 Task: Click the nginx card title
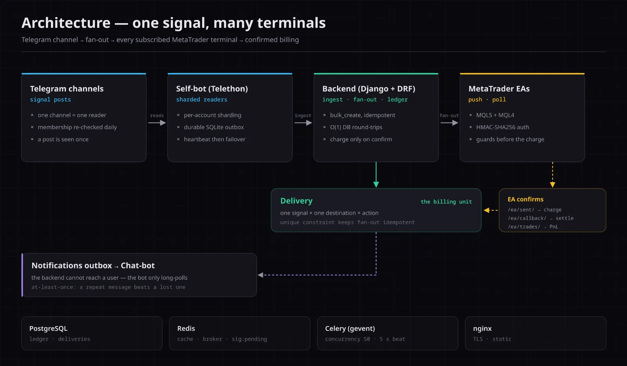coord(482,329)
